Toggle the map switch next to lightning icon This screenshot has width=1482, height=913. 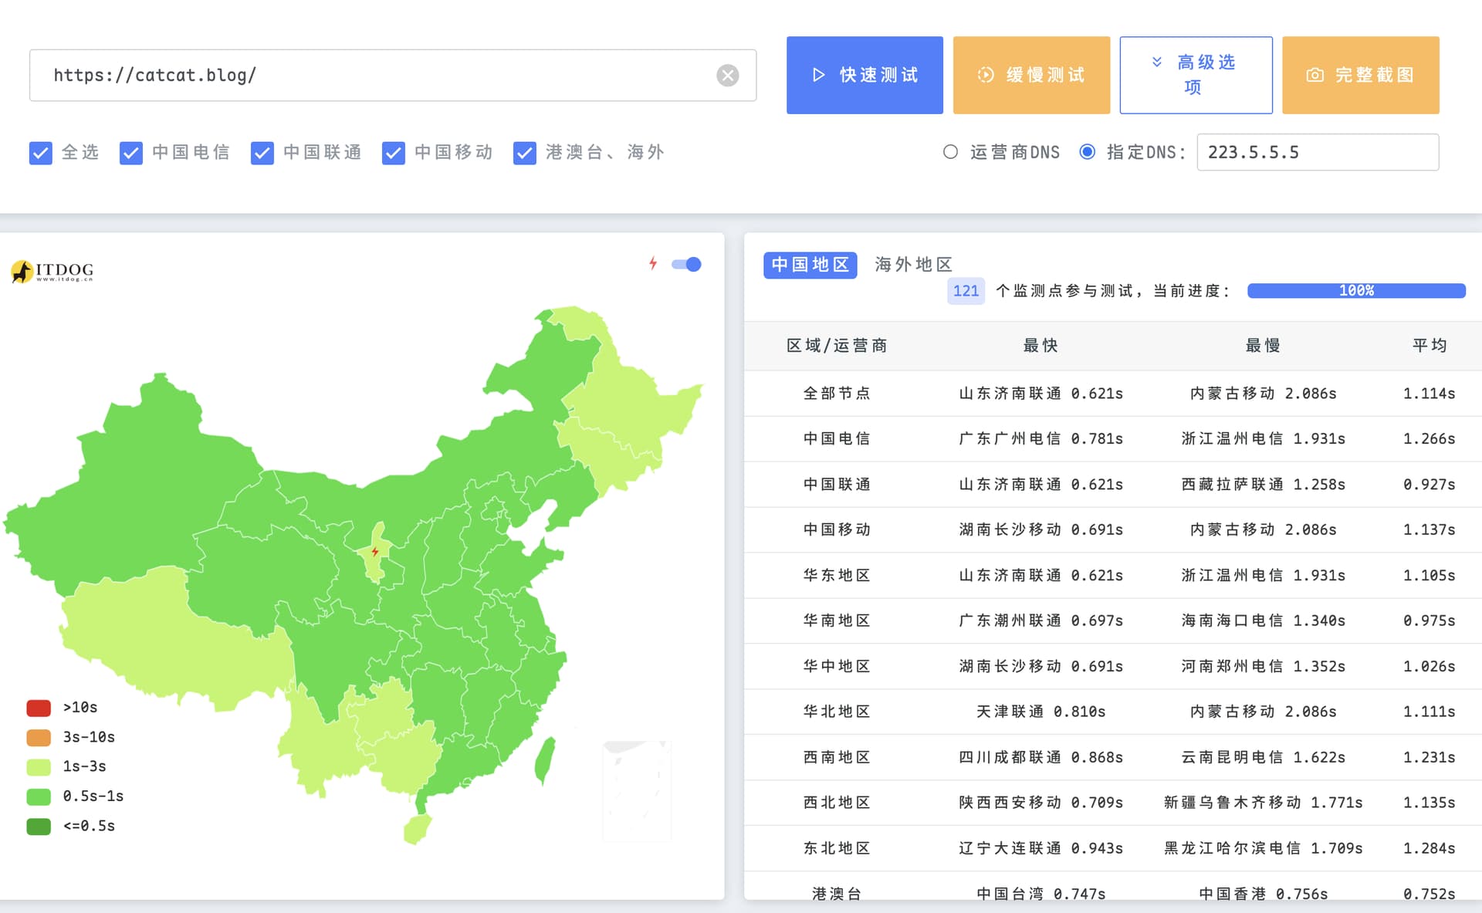pos(686,264)
